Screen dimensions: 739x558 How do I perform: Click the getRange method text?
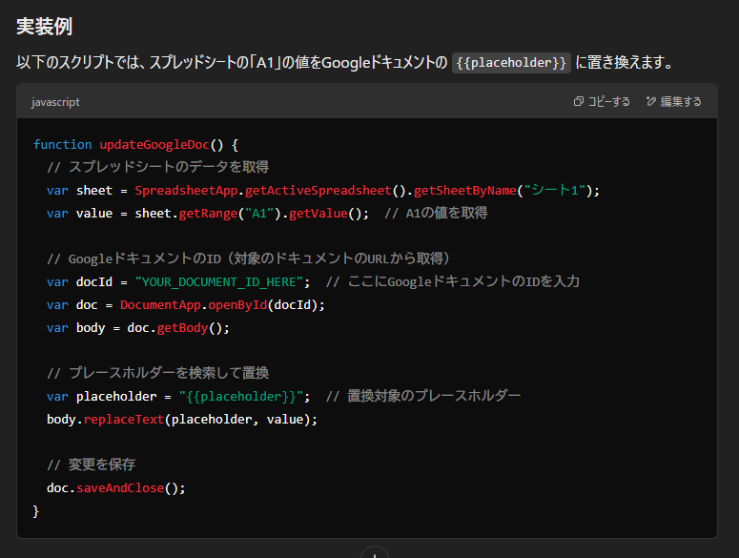[208, 214]
